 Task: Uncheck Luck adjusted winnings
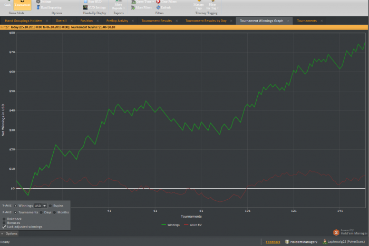4,227
